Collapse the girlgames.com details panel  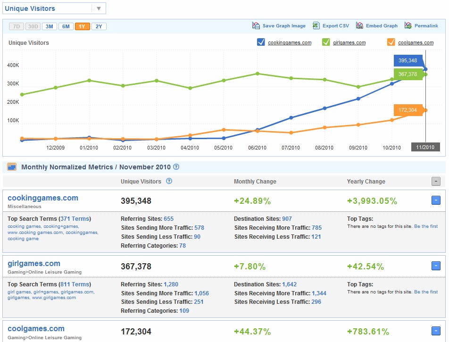pos(436,266)
